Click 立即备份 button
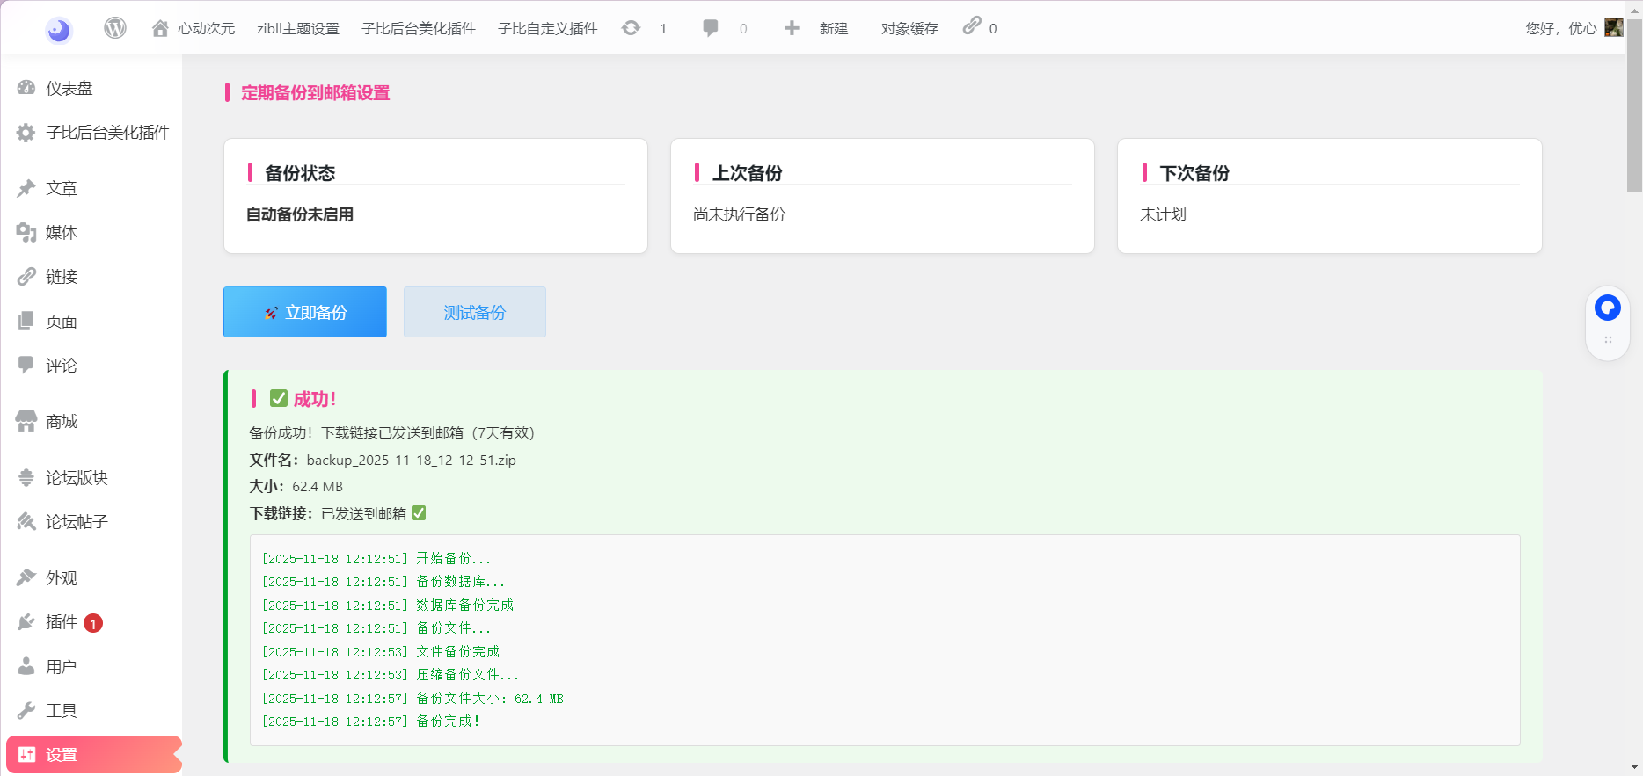The image size is (1643, 776). 305,312
